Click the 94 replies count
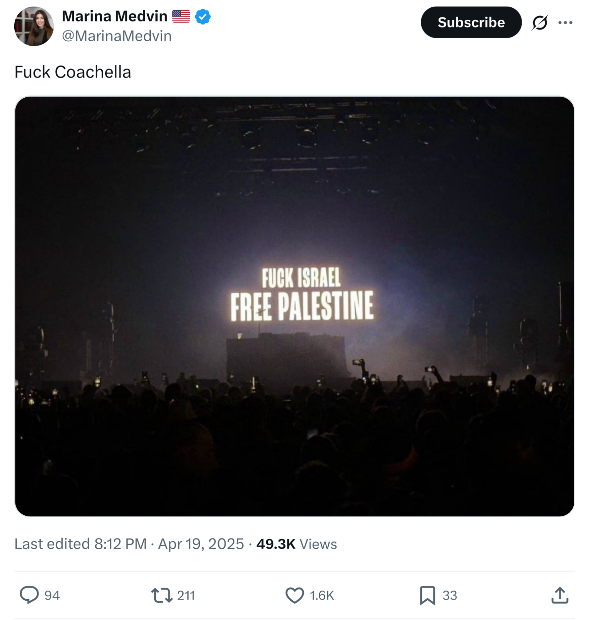The width and height of the screenshot is (590, 620). pos(52,595)
